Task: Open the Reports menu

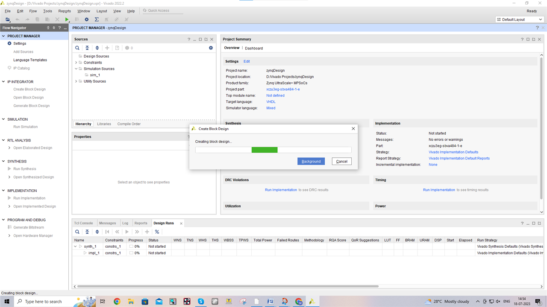Action: 65,11
